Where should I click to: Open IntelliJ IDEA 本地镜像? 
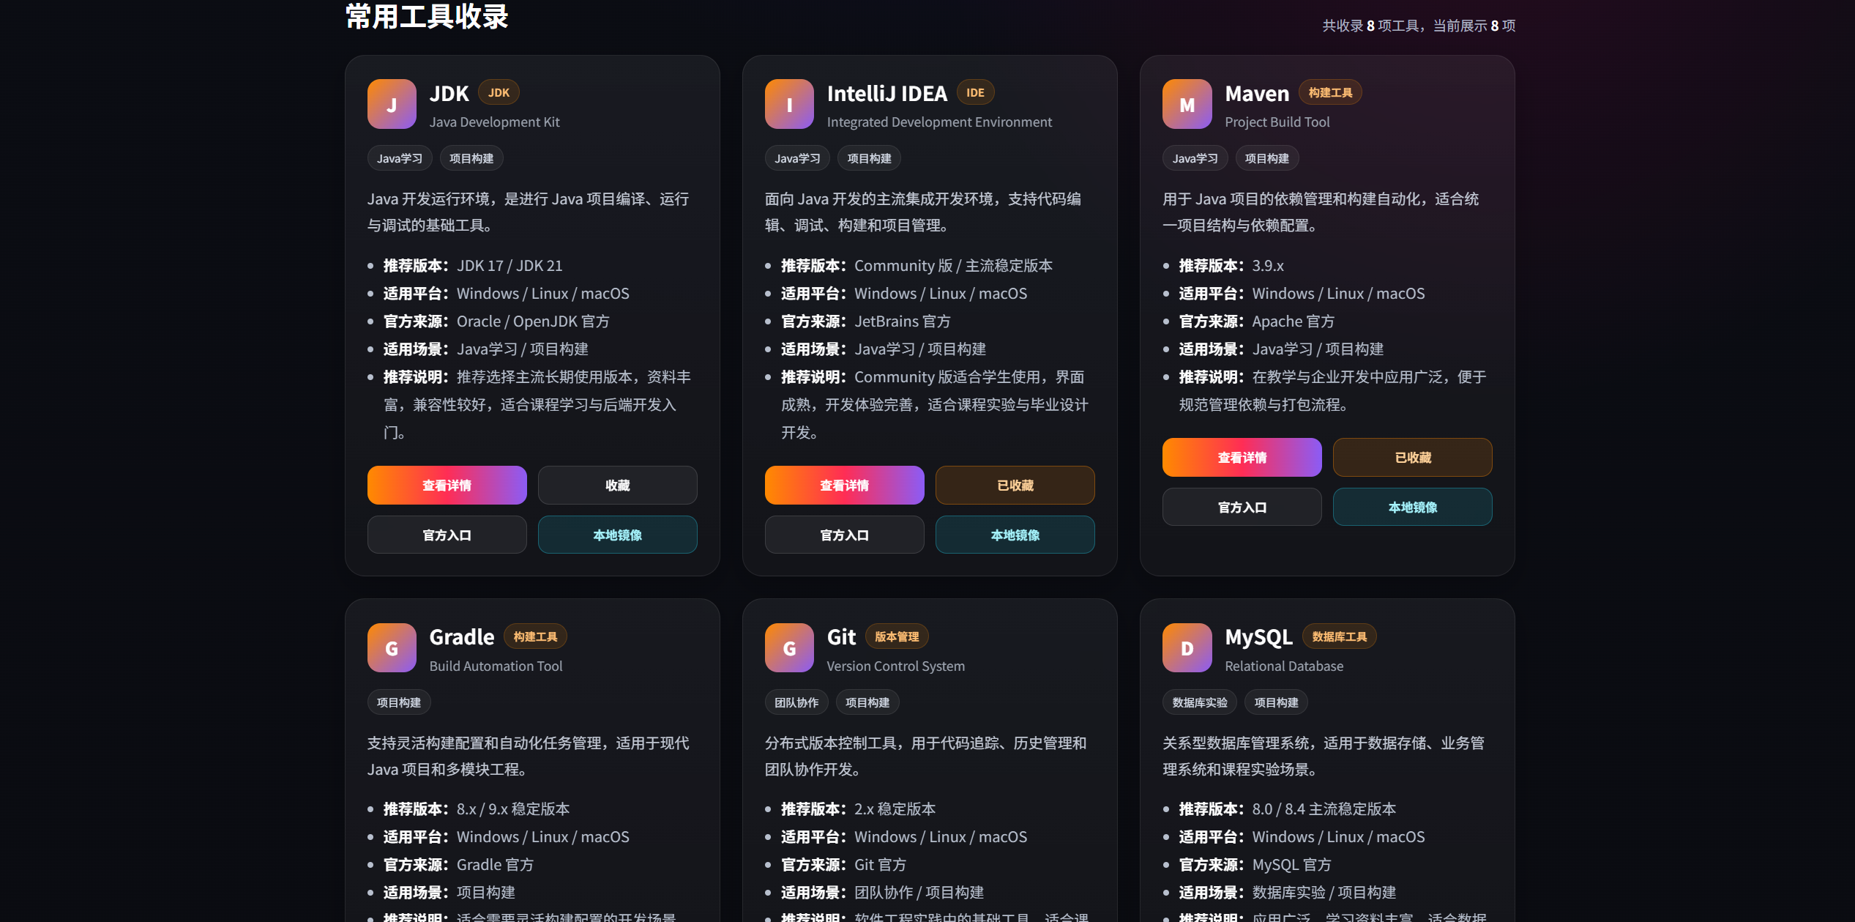tap(1015, 535)
